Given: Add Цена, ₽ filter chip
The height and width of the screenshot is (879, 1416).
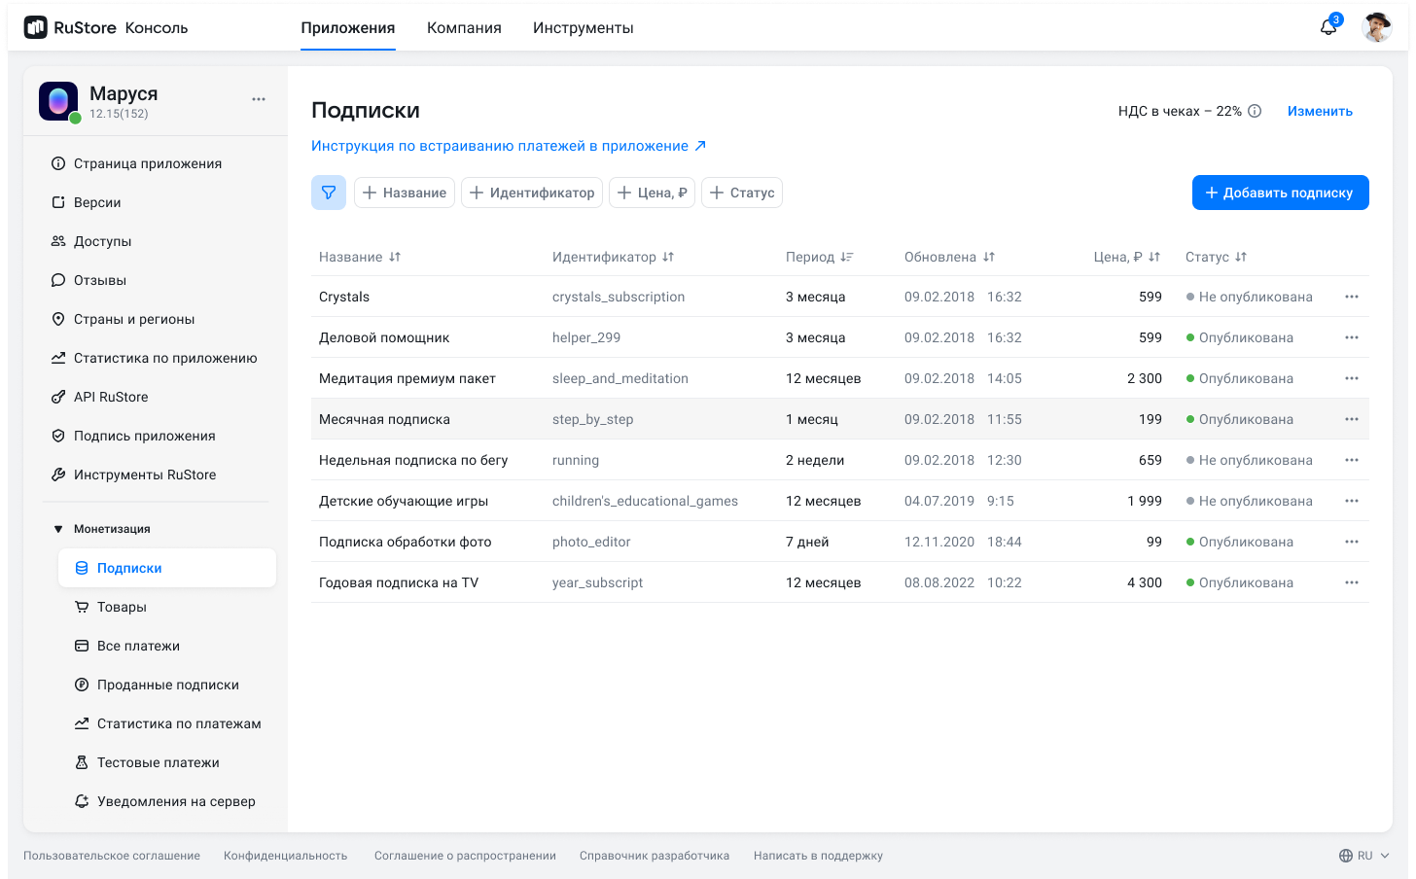Looking at the screenshot, I should point(652,193).
